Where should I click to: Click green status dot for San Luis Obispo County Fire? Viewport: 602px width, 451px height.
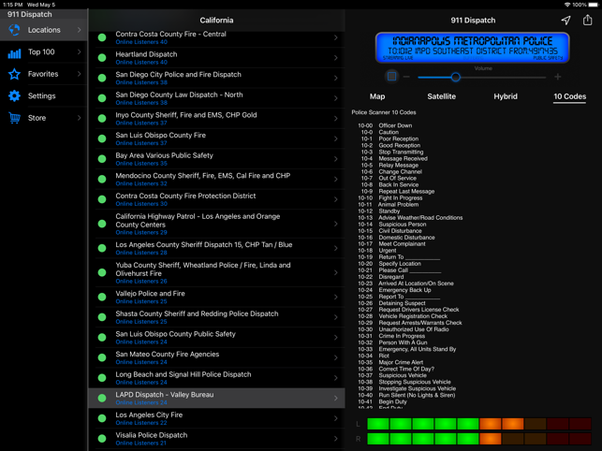(102, 138)
